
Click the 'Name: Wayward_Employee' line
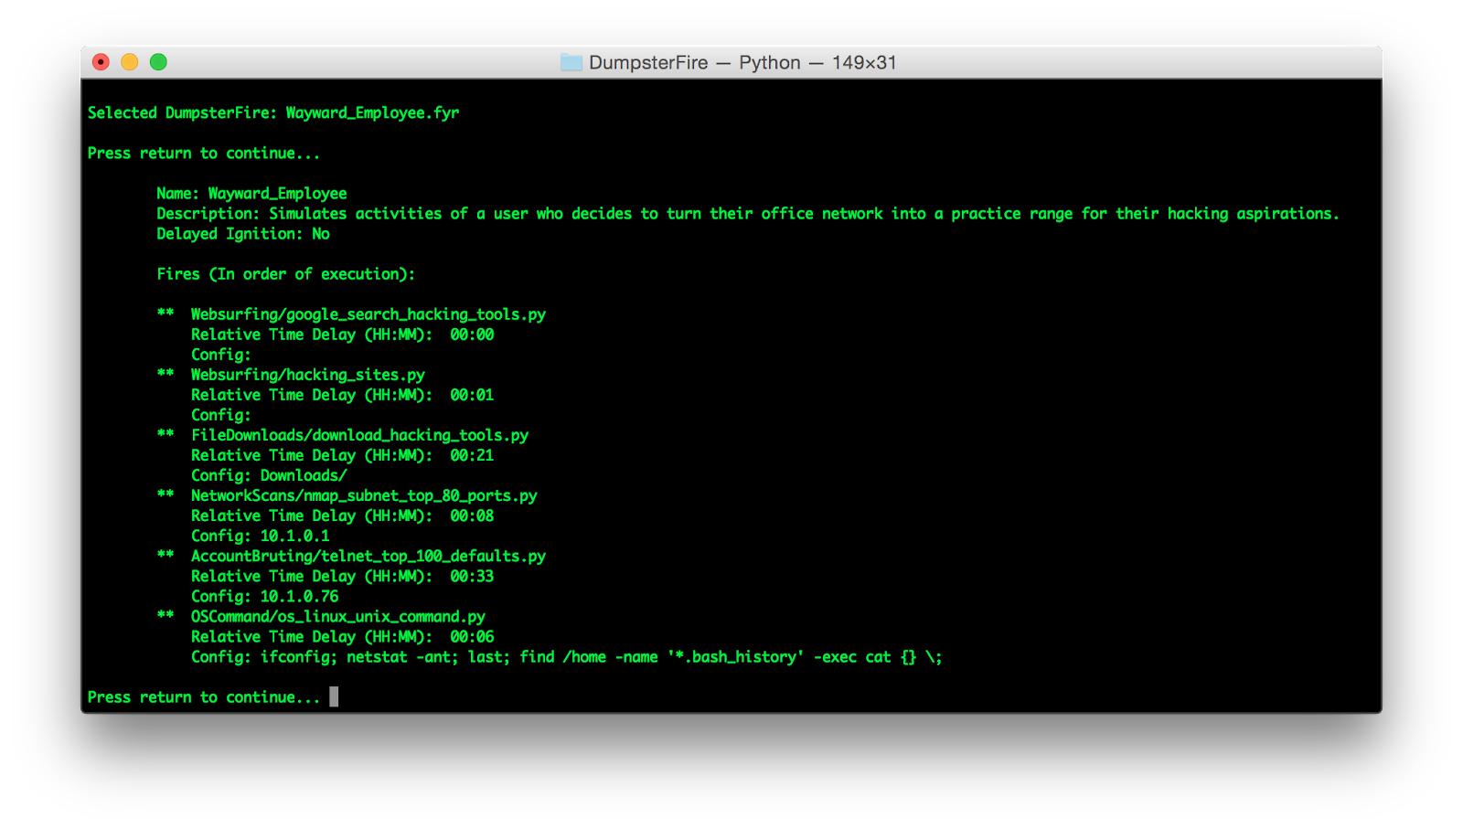click(x=251, y=193)
